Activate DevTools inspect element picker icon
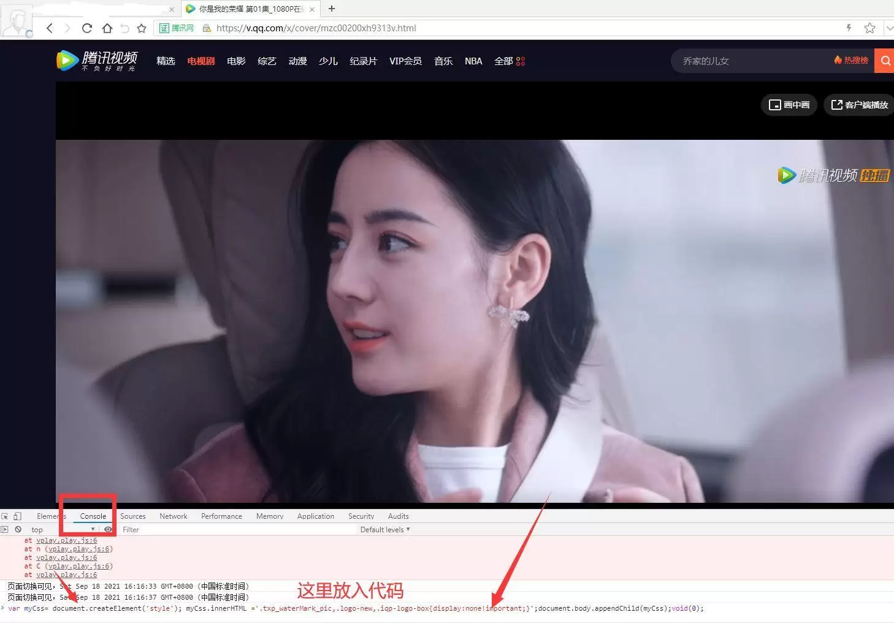Viewport: 894px width, 623px height. (x=5, y=516)
